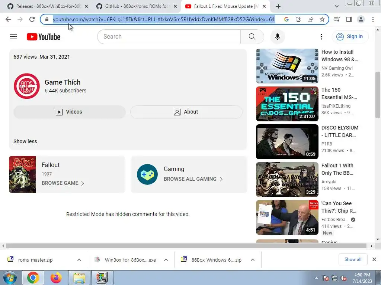381x285 pixels.
Task: Open Game Thích channel name link
Action: tap(63, 82)
